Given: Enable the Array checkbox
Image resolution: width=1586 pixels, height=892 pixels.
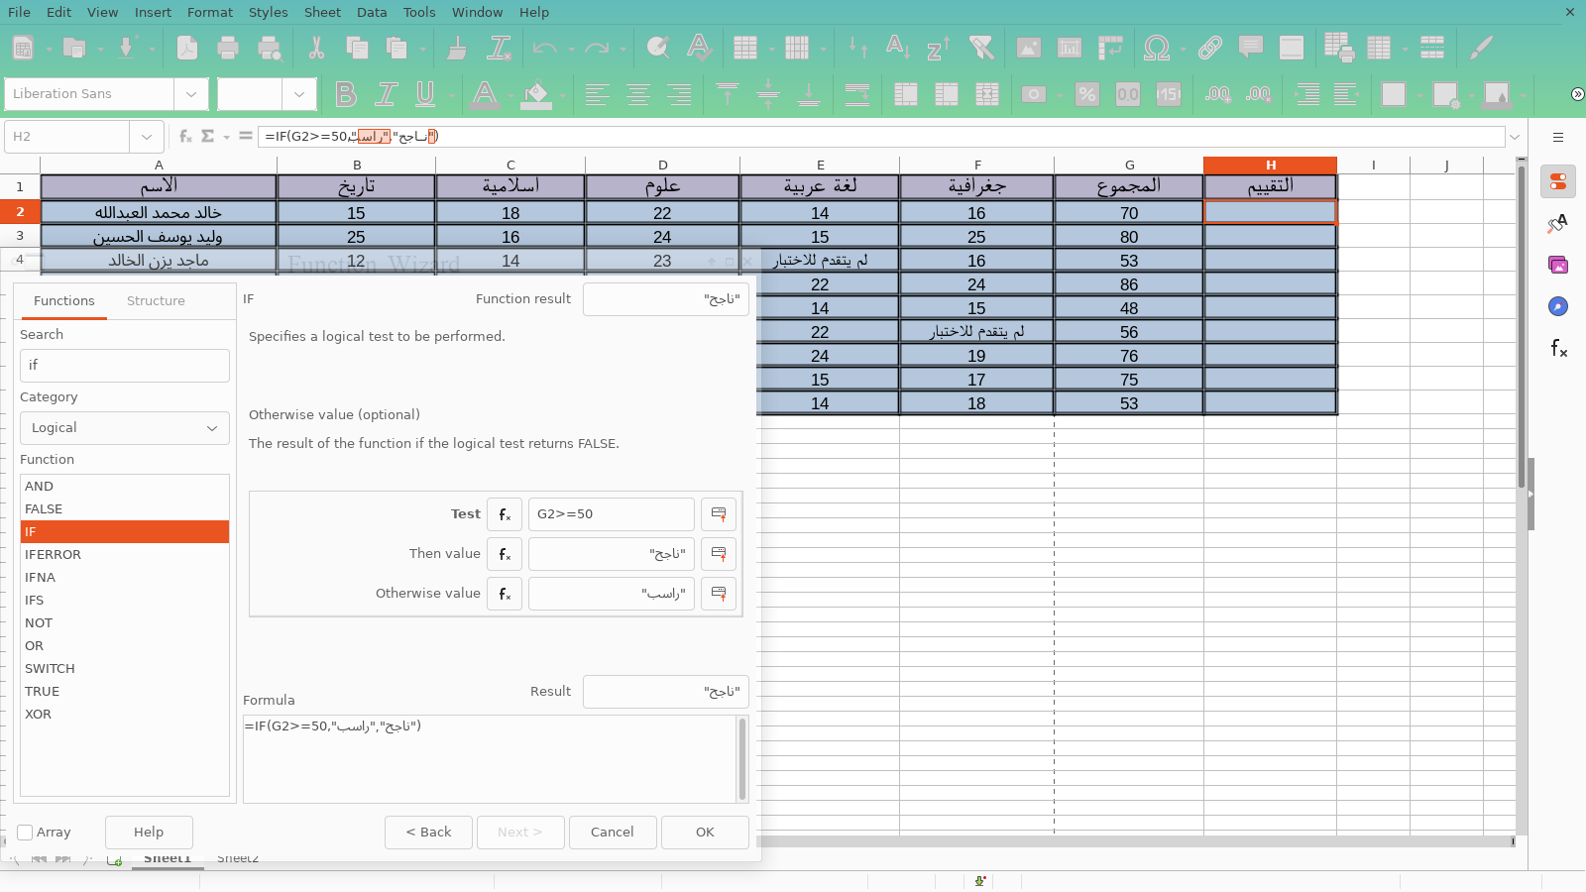Looking at the screenshot, I should click(26, 833).
